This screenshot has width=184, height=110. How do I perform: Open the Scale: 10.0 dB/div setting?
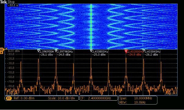61,98
